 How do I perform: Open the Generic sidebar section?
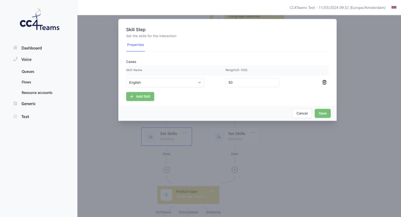28,103
